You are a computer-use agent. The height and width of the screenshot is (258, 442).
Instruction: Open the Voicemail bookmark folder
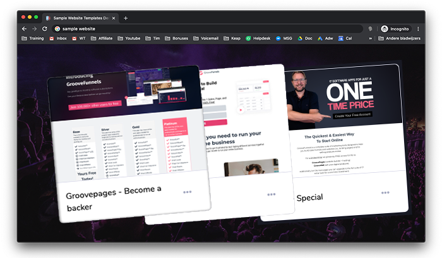click(206, 38)
